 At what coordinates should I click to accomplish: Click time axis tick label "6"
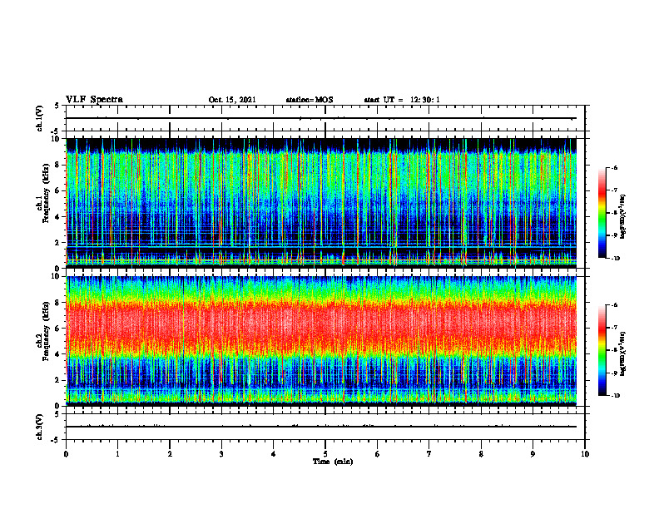pyautogui.click(x=378, y=454)
